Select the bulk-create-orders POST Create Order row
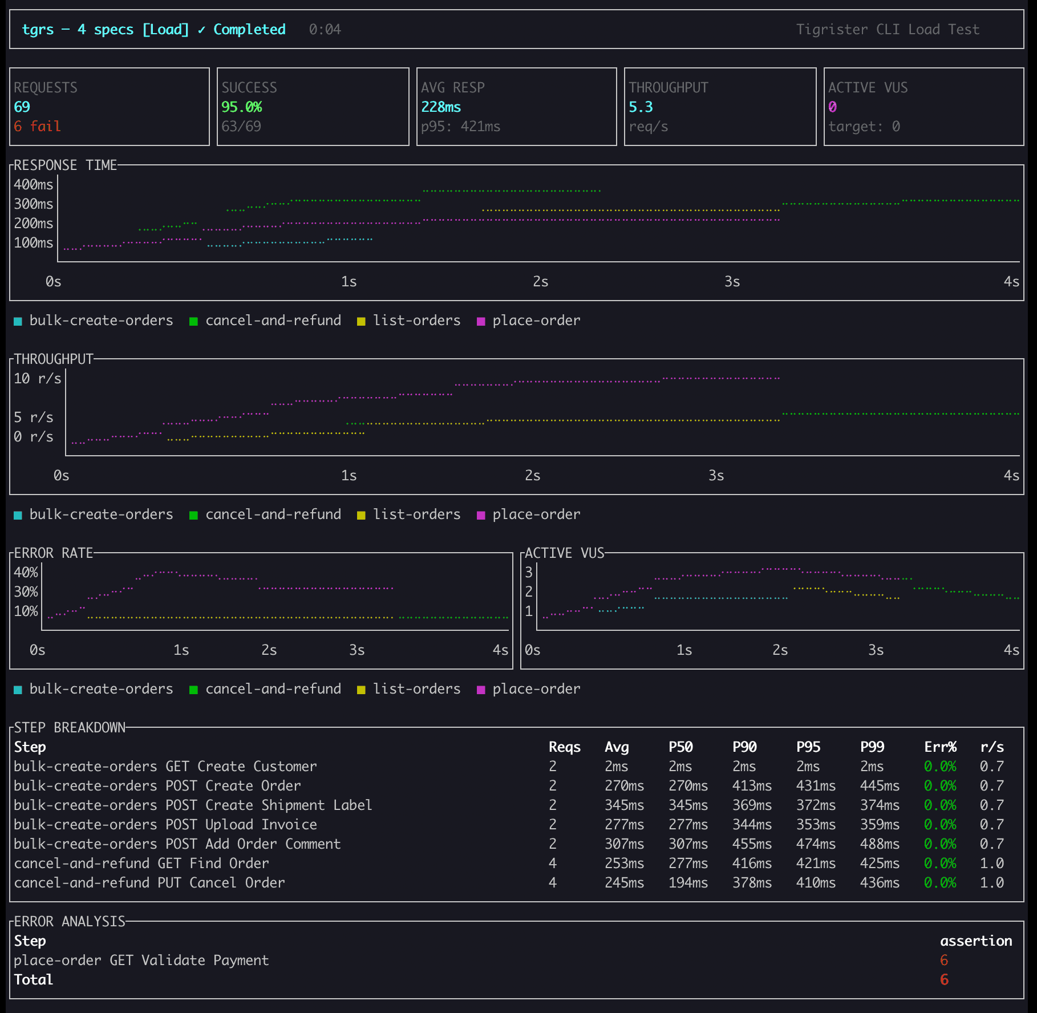Image resolution: width=1037 pixels, height=1013 pixels. (x=157, y=786)
